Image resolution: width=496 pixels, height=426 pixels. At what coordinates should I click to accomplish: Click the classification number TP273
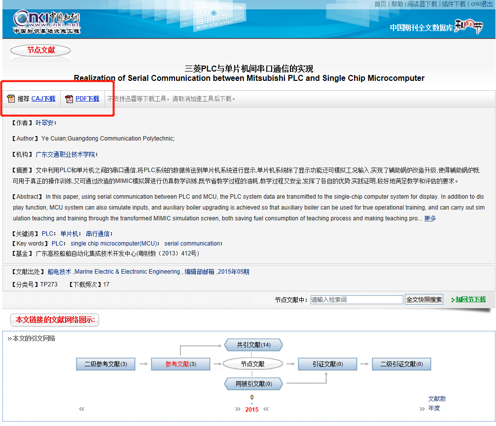(x=49, y=284)
